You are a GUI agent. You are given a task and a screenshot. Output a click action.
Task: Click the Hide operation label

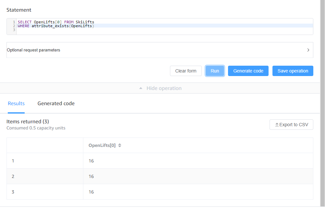[164, 88]
